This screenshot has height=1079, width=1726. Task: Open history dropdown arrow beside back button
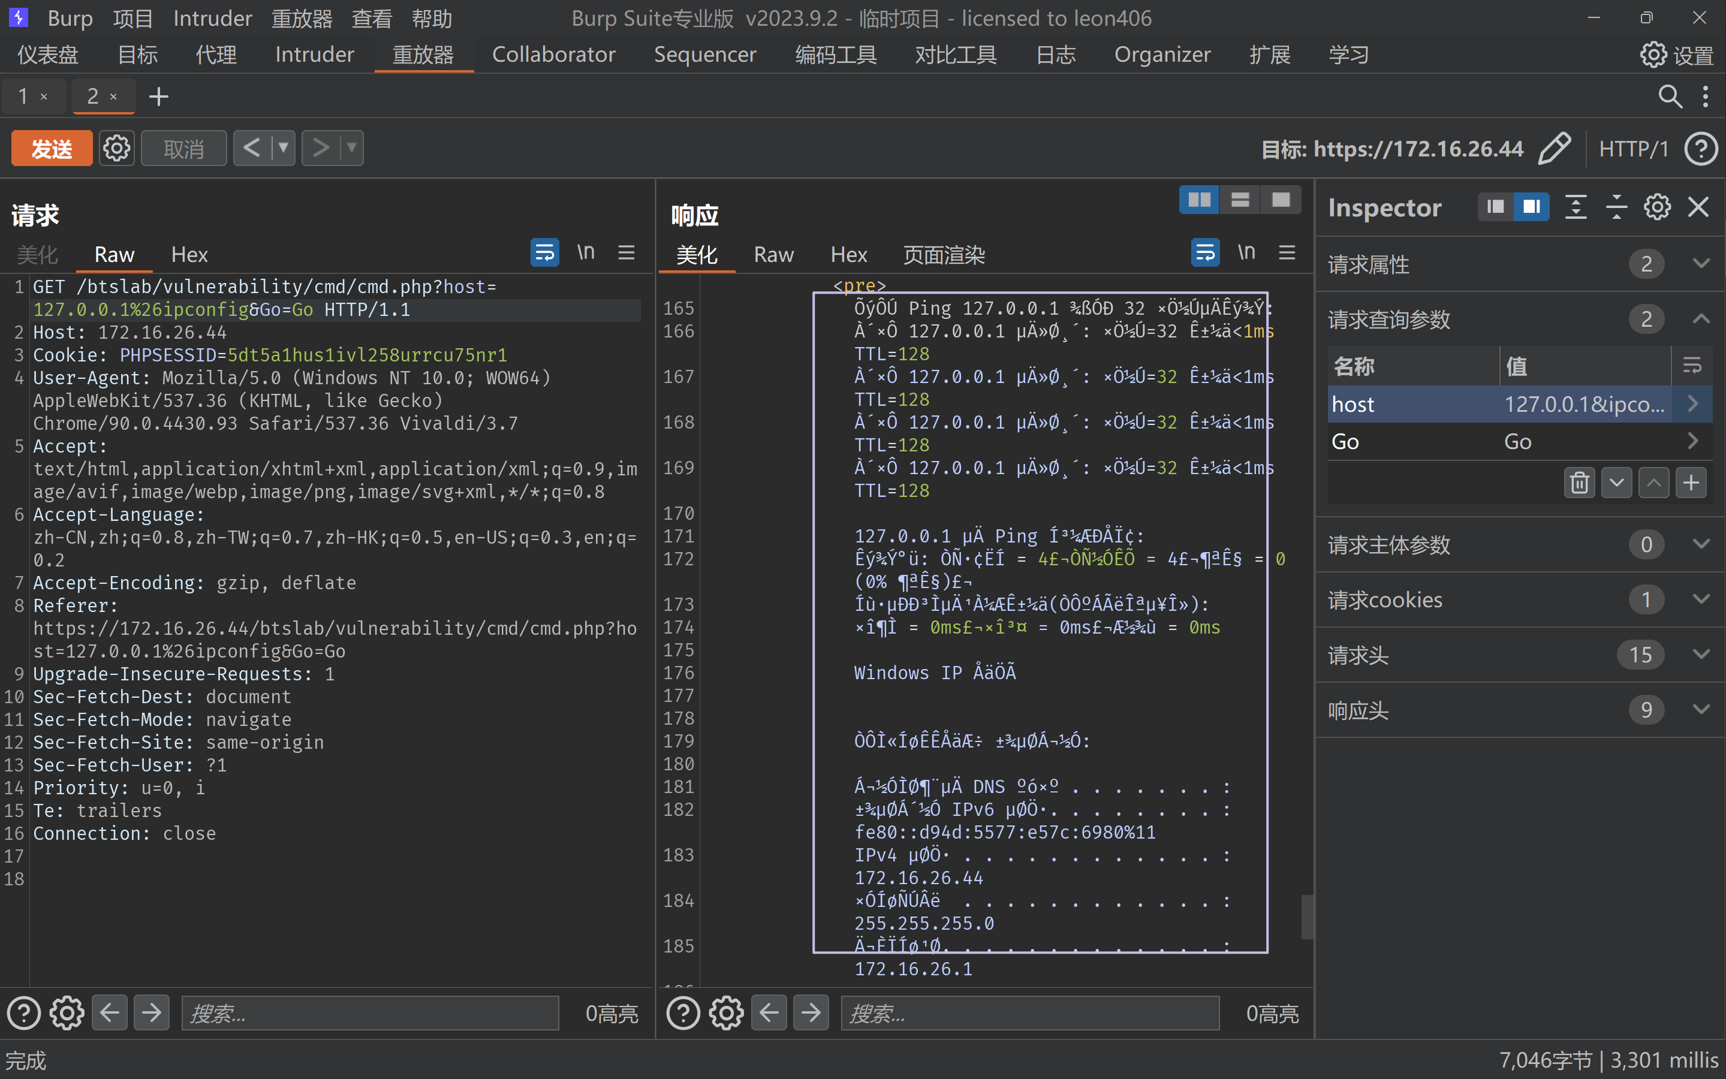283,149
